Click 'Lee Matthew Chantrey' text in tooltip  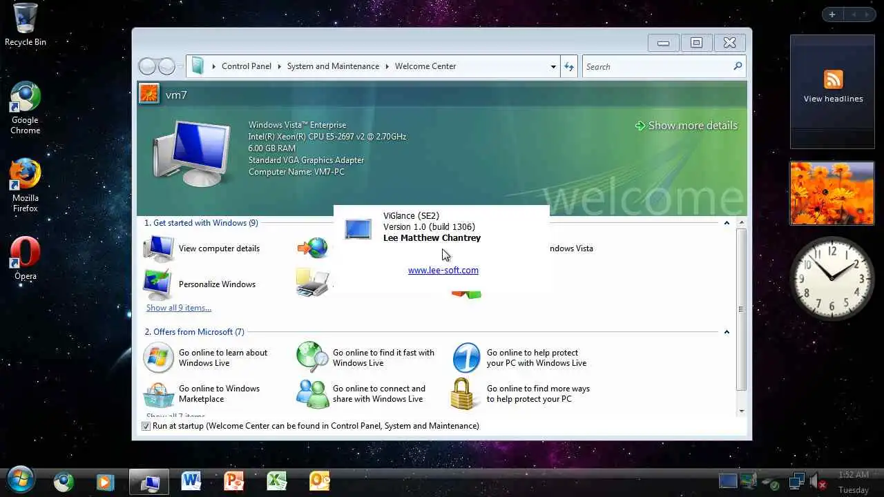(x=432, y=238)
